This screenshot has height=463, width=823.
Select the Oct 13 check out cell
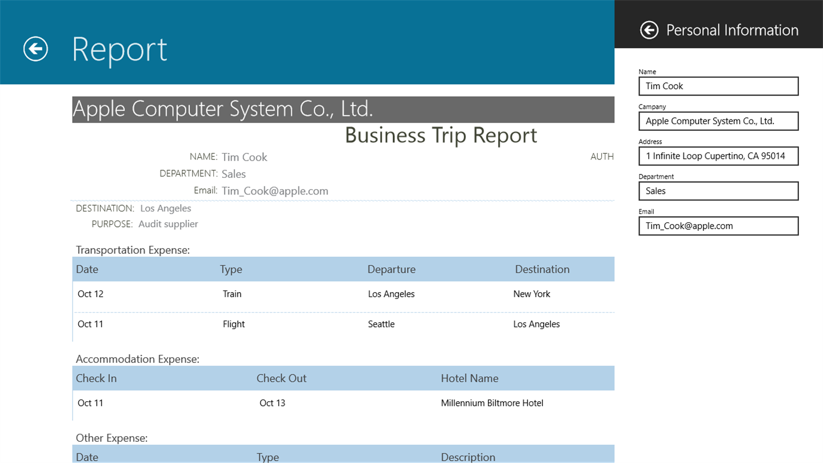pyautogui.click(x=272, y=403)
